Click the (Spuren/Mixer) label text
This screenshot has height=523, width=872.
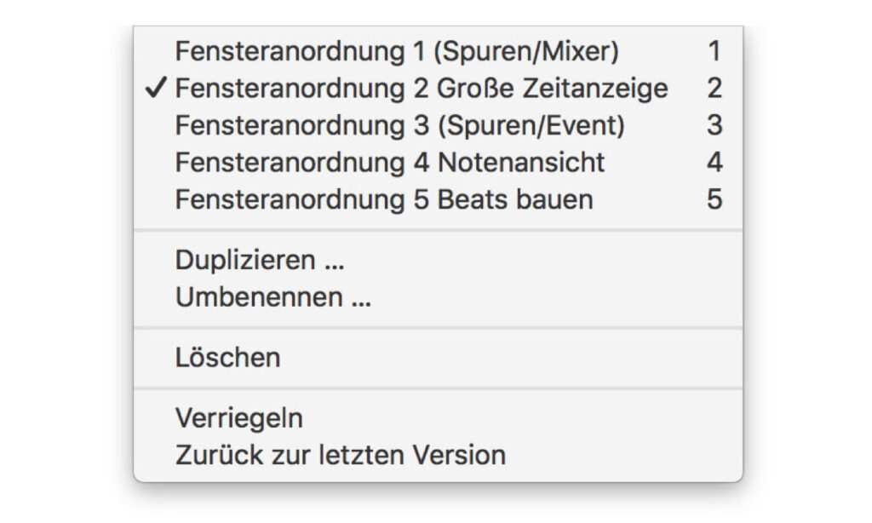coord(526,52)
